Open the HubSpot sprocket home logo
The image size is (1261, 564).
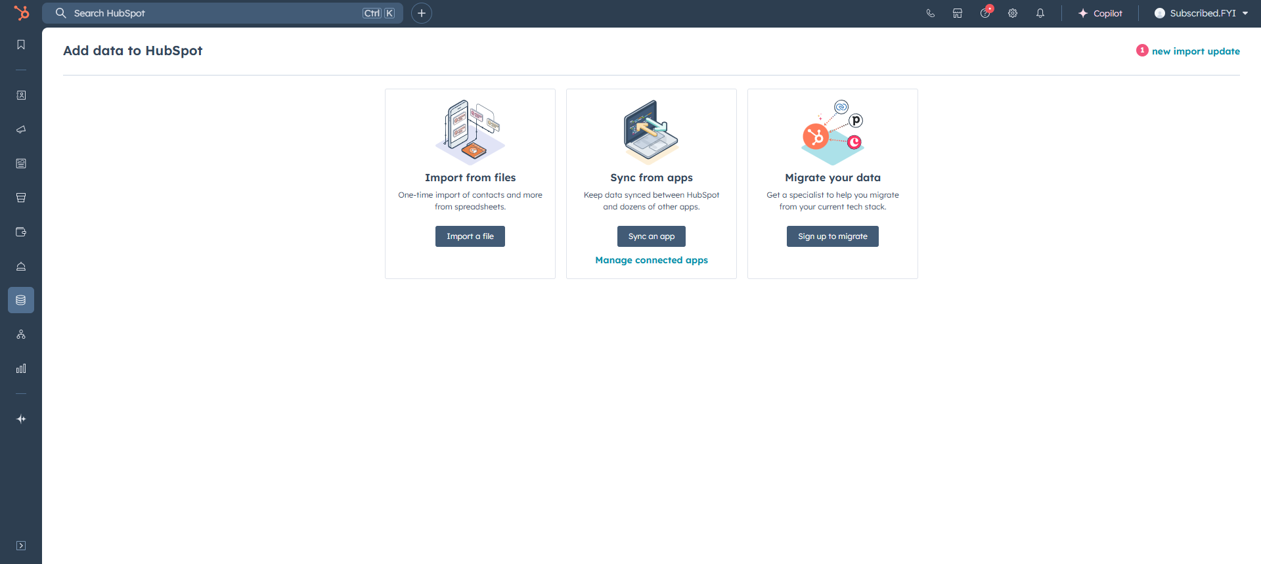[22, 12]
